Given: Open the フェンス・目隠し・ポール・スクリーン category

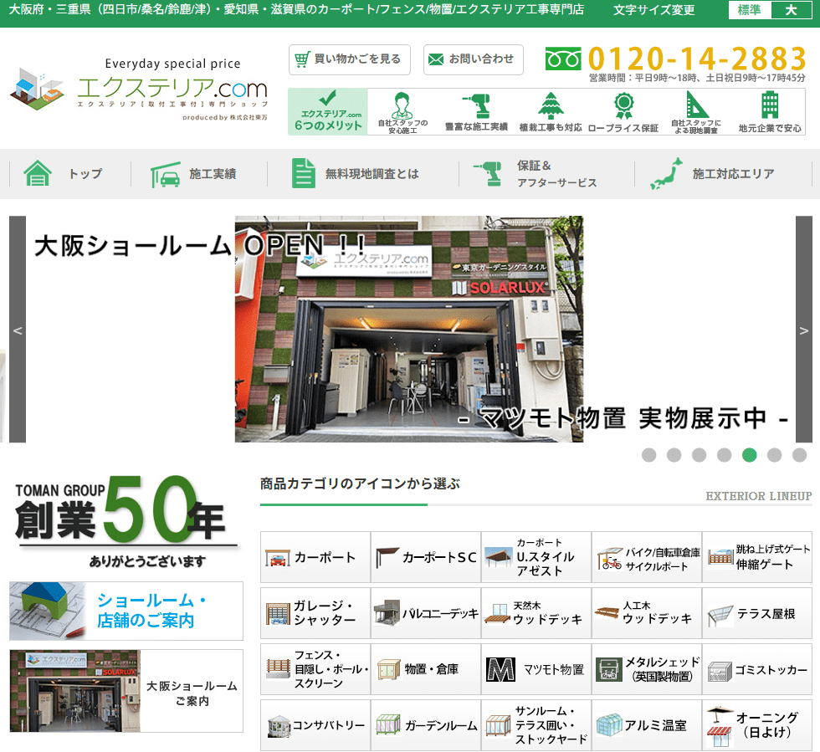Looking at the screenshot, I should tap(315, 669).
